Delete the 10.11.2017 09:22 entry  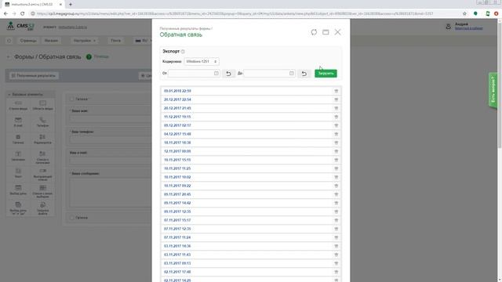pyautogui.click(x=336, y=186)
